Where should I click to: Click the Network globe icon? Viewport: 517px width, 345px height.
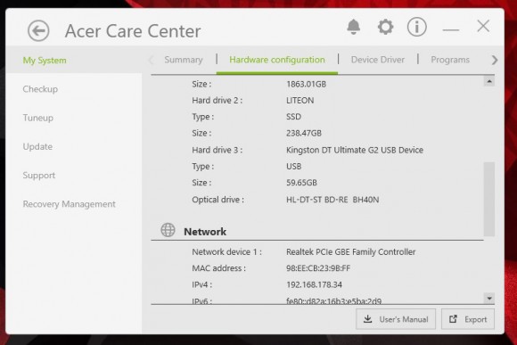(x=168, y=230)
